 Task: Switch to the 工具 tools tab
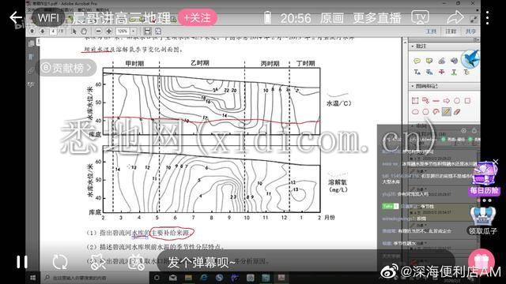432,32
